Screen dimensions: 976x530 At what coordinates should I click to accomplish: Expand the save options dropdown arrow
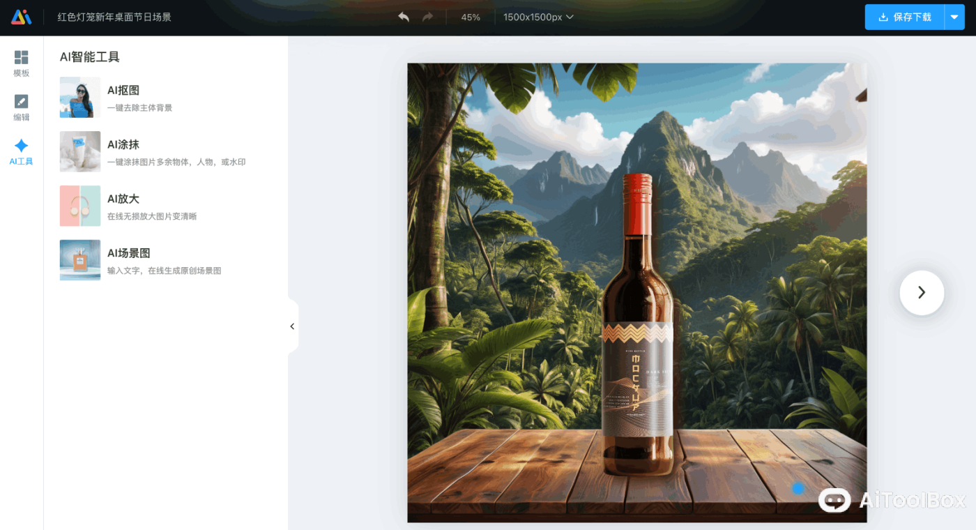click(x=954, y=17)
